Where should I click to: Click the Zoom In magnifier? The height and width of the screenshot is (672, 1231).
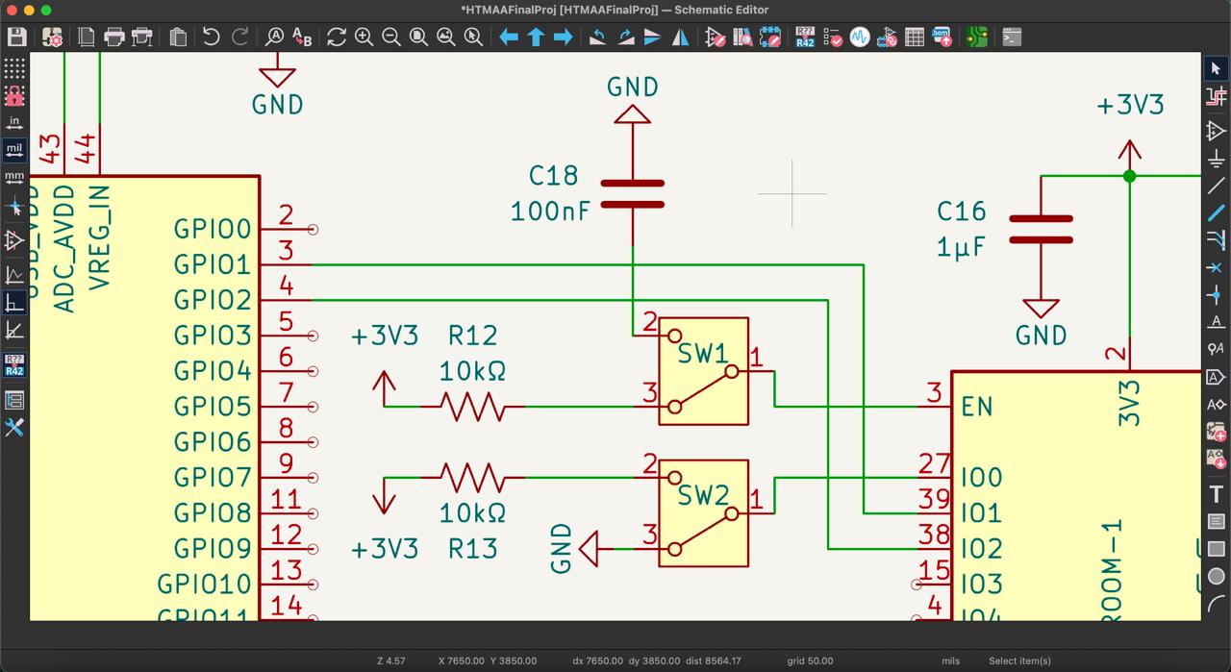[364, 37]
